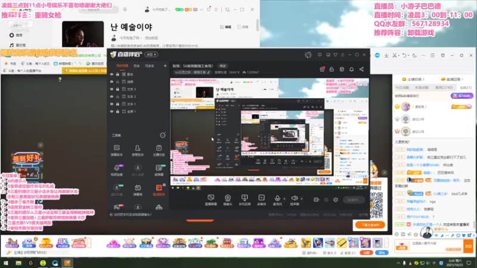Screen dimensions: 477x268
Task: Click the record video icon in the bottom bar
Action: (317, 200)
